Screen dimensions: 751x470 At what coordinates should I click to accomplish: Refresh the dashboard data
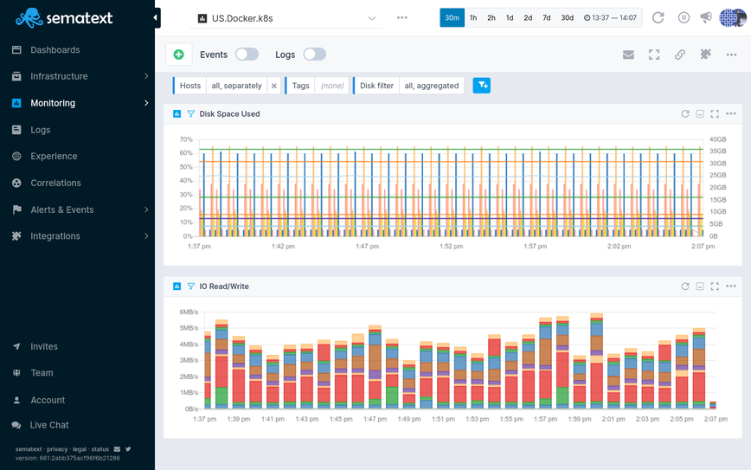(x=658, y=17)
